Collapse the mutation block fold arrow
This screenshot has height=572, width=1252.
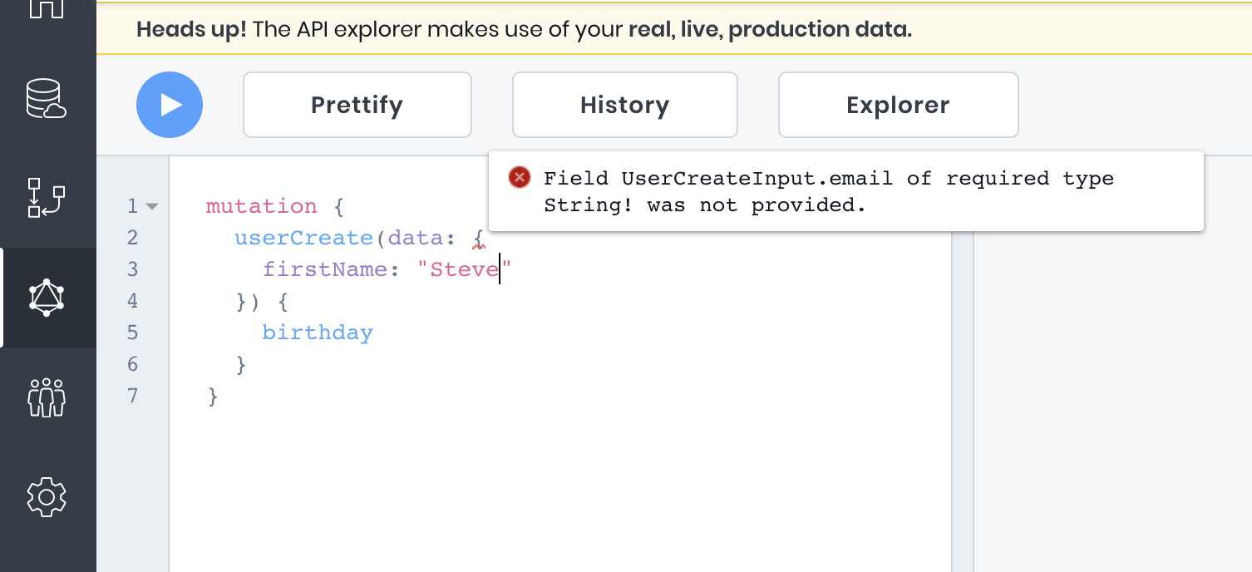click(x=152, y=206)
